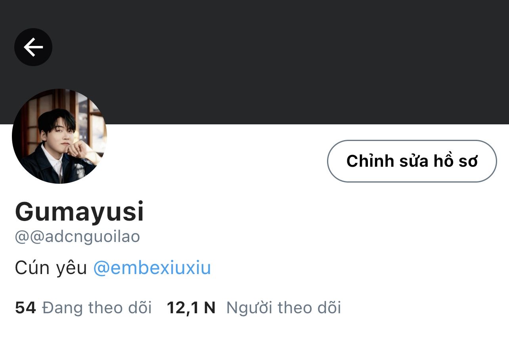The height and width of the screenshot is (339, 509).
Task: Open the Đang theo dõi list label
Action: [x=97, y=307]
